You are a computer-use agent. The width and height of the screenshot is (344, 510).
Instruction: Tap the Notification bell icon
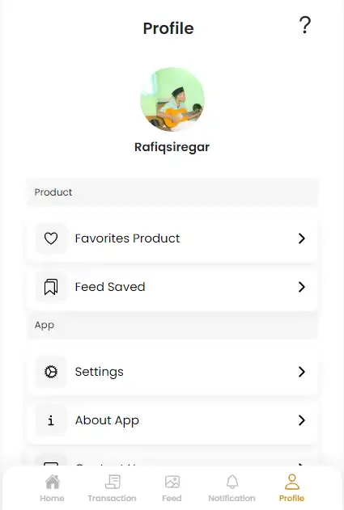coord(232,482)
